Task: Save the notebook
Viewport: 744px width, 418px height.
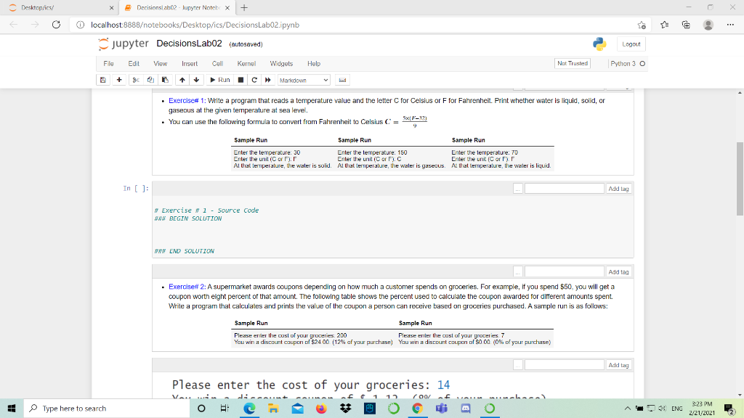Action: click(x=102, y=80)
